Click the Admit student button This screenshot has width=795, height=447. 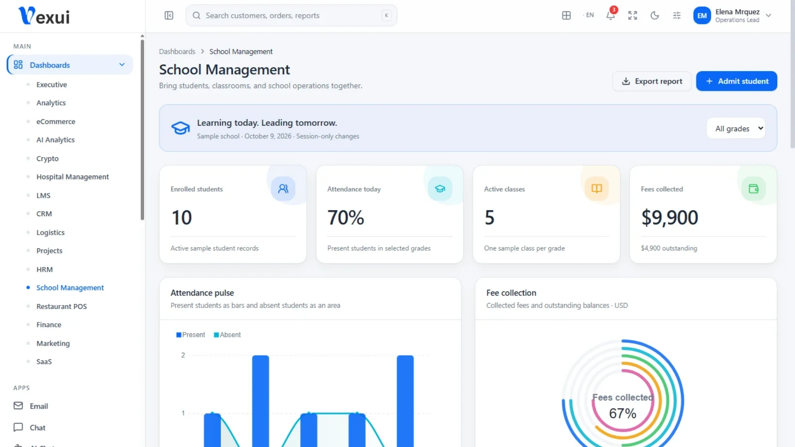coord(737,81)
